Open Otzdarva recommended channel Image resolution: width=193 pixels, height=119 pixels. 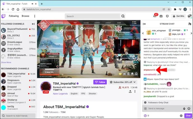tap(18, 101)
